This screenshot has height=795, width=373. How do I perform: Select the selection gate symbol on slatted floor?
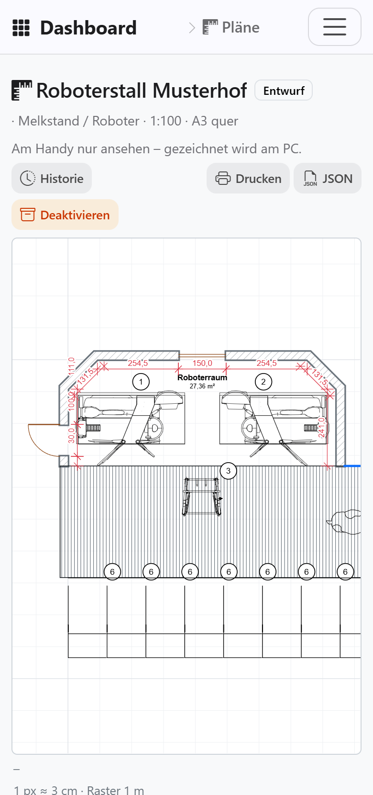pyautogui.click(x=202, y=497)
